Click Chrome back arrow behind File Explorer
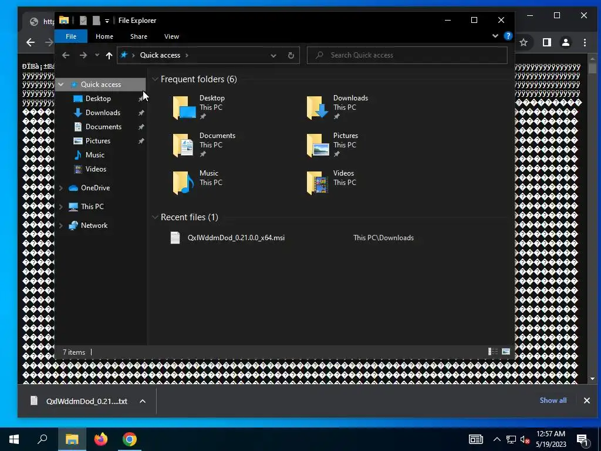Viewport: 601px width, 451px height. 31,42
